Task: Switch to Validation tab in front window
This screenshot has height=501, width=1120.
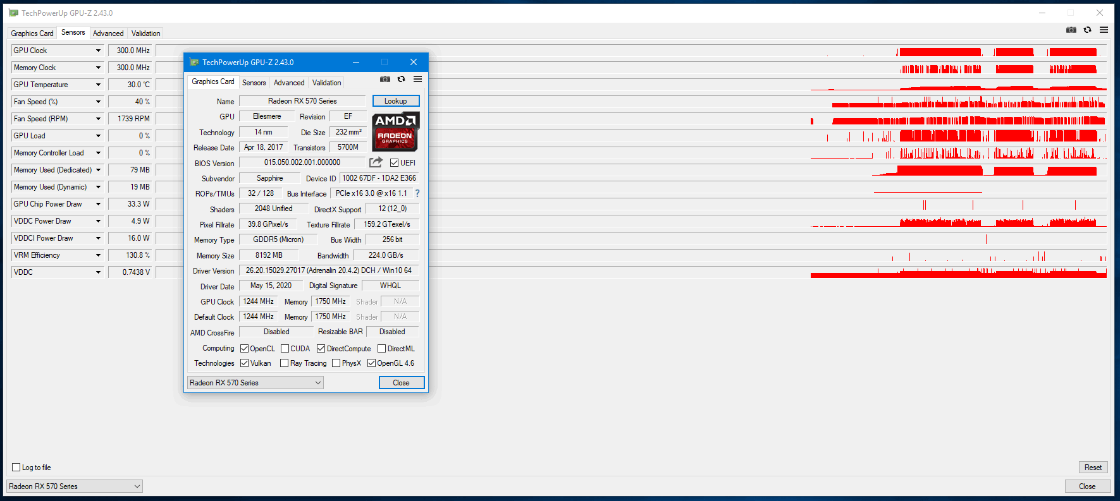Action: pos(326,83)
